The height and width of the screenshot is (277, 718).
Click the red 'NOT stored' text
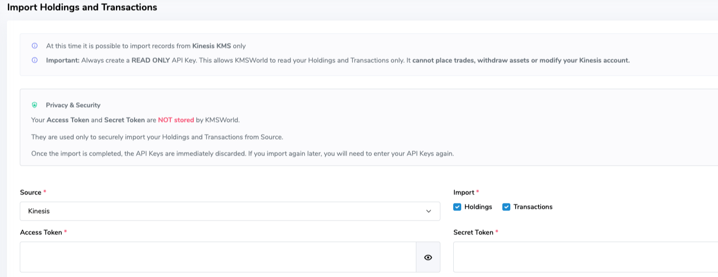tap(176, 120)
